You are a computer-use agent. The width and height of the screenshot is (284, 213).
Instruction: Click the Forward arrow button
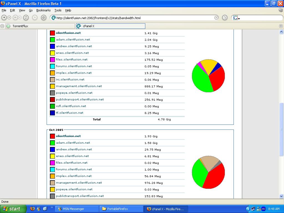coord(15,17)
